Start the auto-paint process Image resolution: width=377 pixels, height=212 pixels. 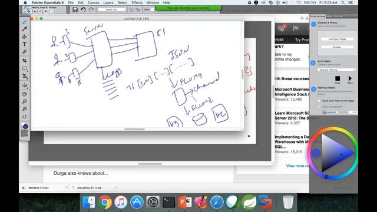click(x=350, y=78)
